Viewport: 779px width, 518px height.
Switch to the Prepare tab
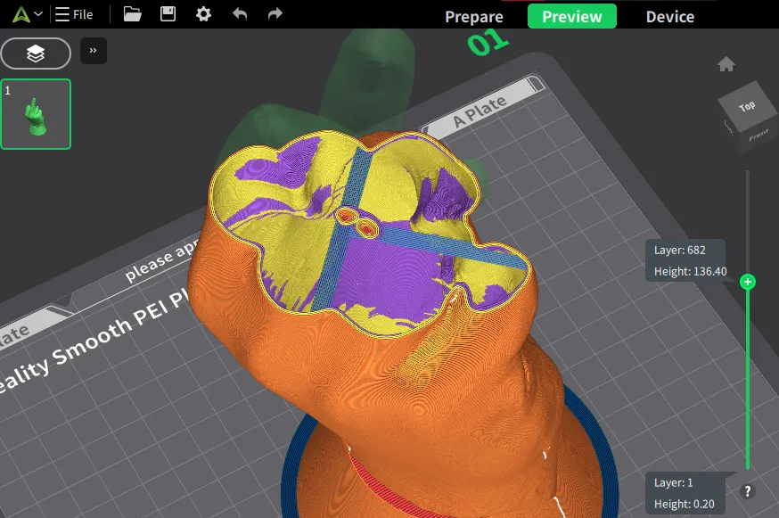(474, 16)
